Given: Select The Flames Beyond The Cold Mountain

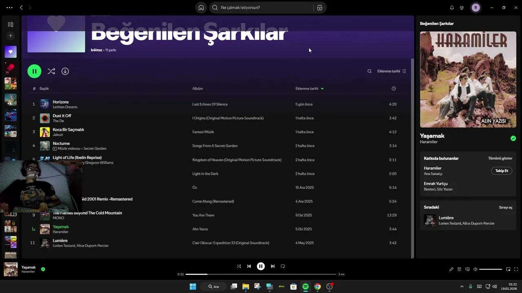Looking at the screenshot, I should (x=87, y=213).
